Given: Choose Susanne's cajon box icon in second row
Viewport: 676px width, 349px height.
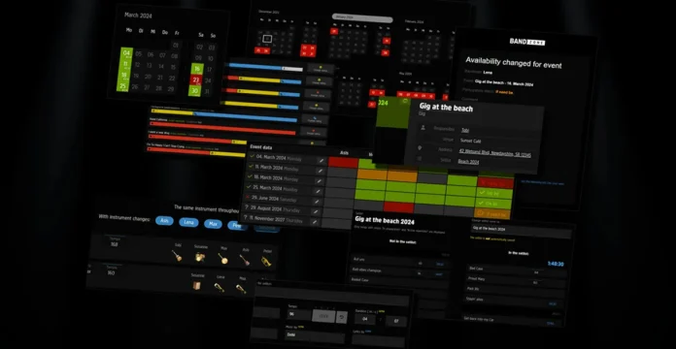Looking at the screenshot, I should pyautogui.click(x=196, y=286).
